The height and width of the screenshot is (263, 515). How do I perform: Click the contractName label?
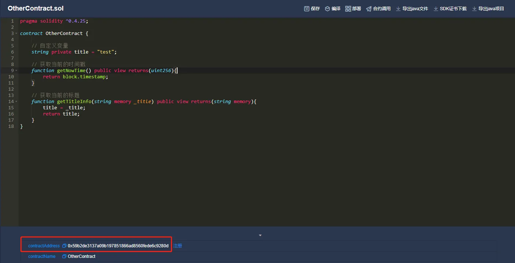(x=42, y=256)
